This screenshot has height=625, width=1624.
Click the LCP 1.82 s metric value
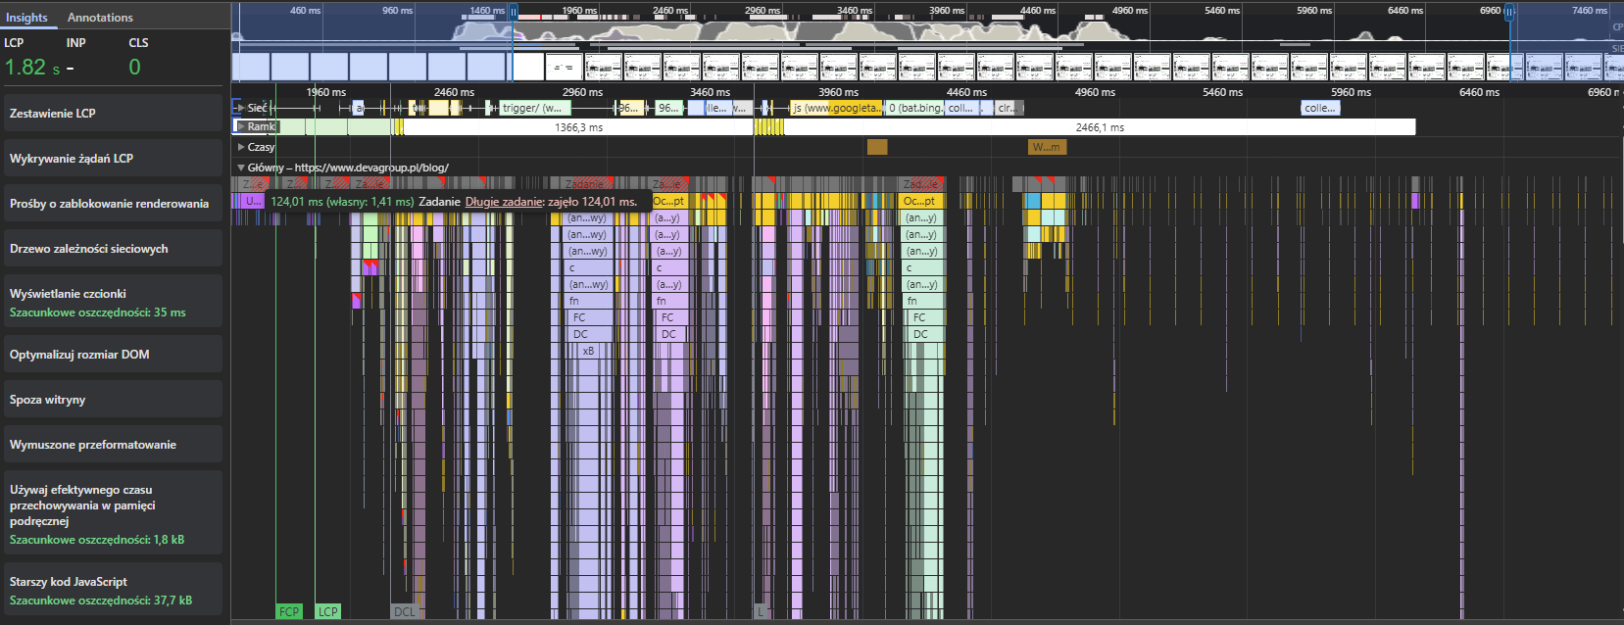(x=31, y=68)
